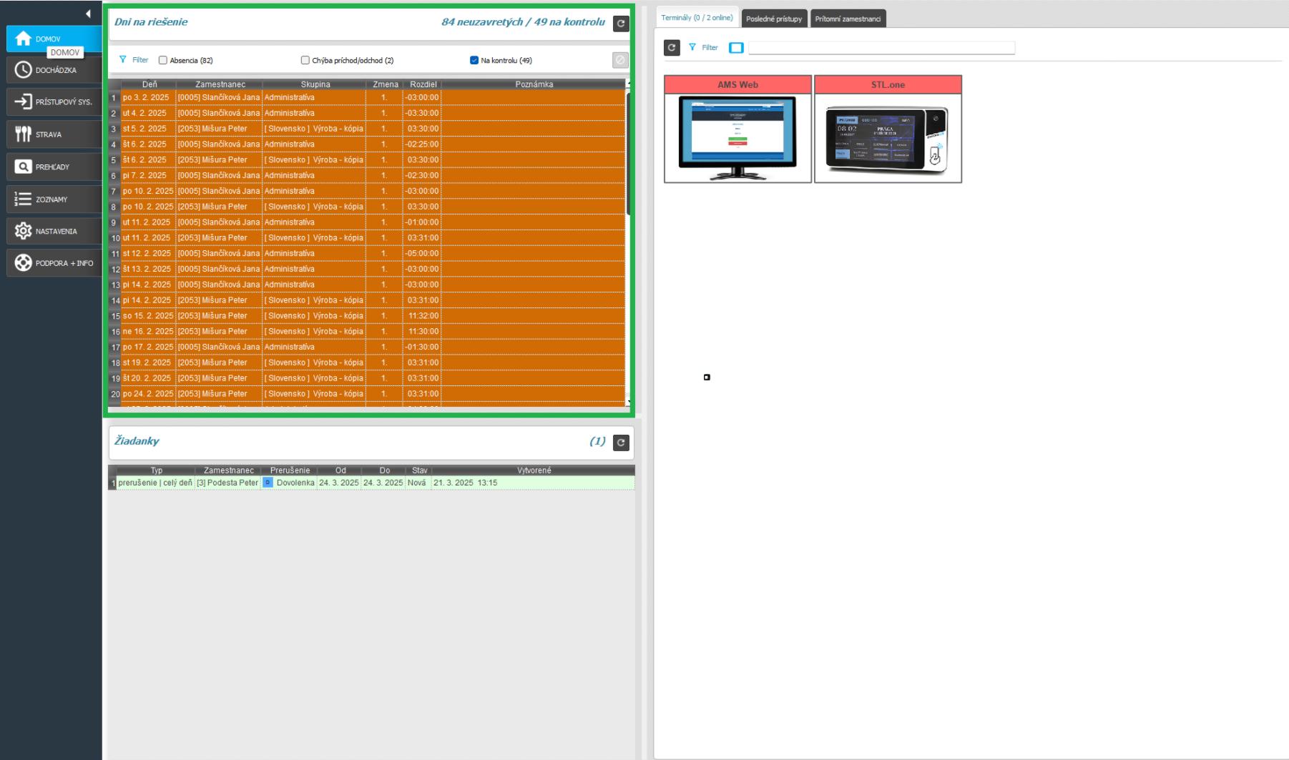The height and width of the screenshot is (760, 1289).
Task: Open Podpora + Info lifebuoy section
Action: point(54,263)
